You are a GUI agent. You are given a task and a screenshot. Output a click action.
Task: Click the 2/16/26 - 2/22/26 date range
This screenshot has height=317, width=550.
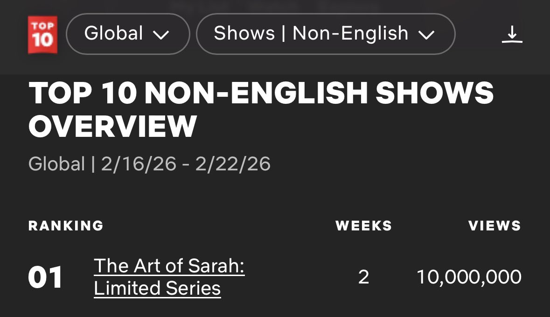click(x=186, y=164)
